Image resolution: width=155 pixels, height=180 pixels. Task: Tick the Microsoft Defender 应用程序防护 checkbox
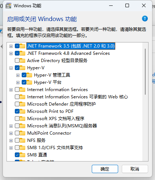click(x=17, y=104)
